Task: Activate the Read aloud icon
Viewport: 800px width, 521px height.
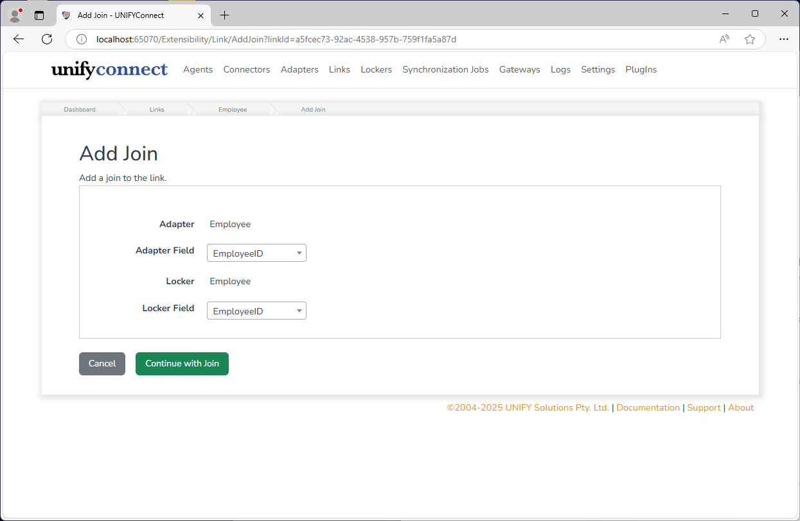Action: [x=724, y=39]
